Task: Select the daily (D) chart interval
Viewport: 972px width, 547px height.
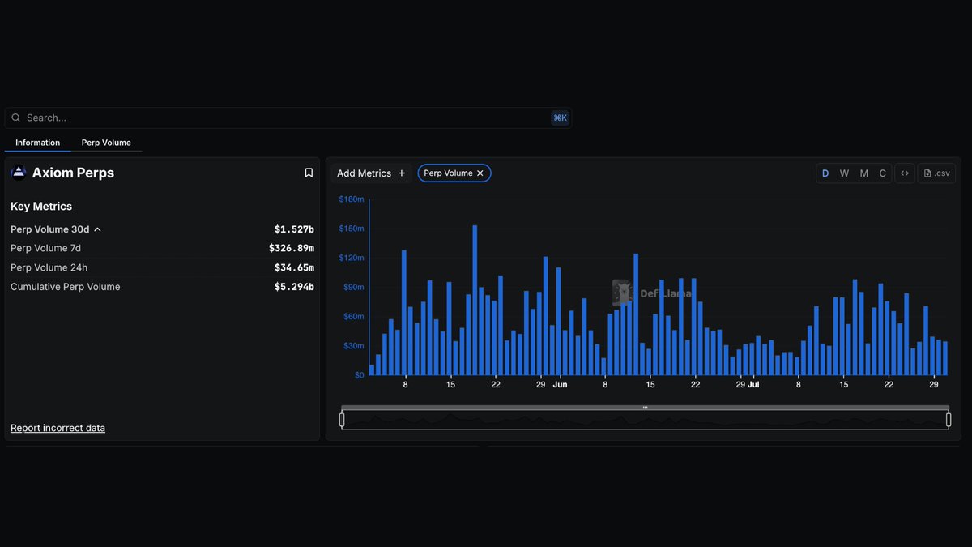Action: [x=825, y=173]
